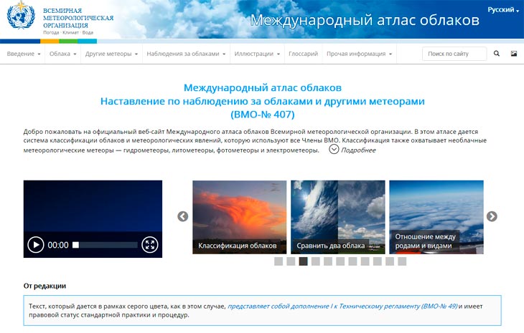Open the Глоссарий page
This screenshot has height=333, width=524.
[x=303, y=54]
